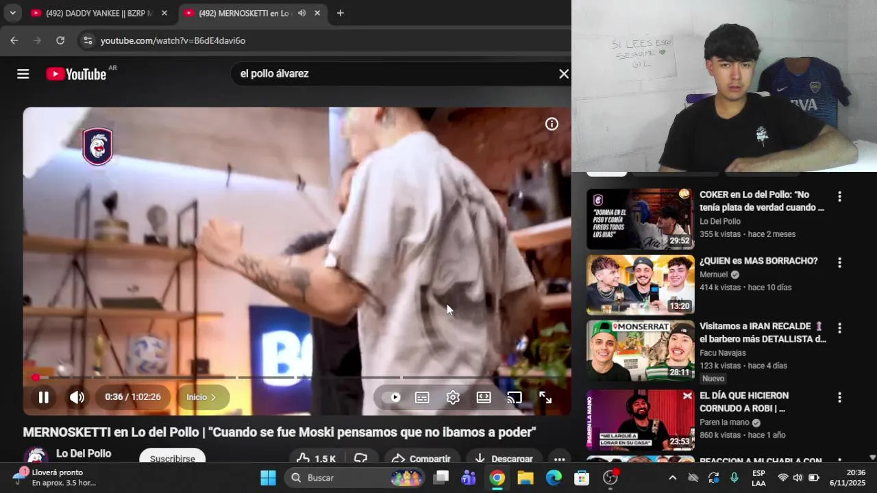Click Mernuel channel name
Screen dimensions: 877x493
pyautogui.click(x=713, y=275)
